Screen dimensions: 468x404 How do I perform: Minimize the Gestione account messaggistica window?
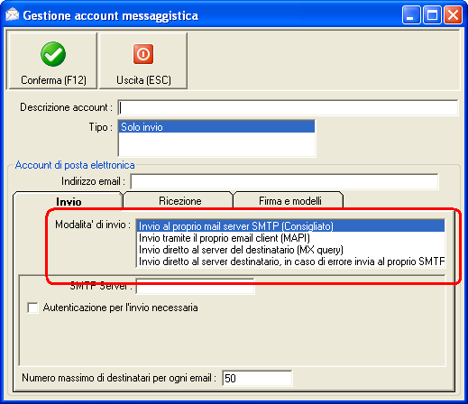[x=411, y=14]
